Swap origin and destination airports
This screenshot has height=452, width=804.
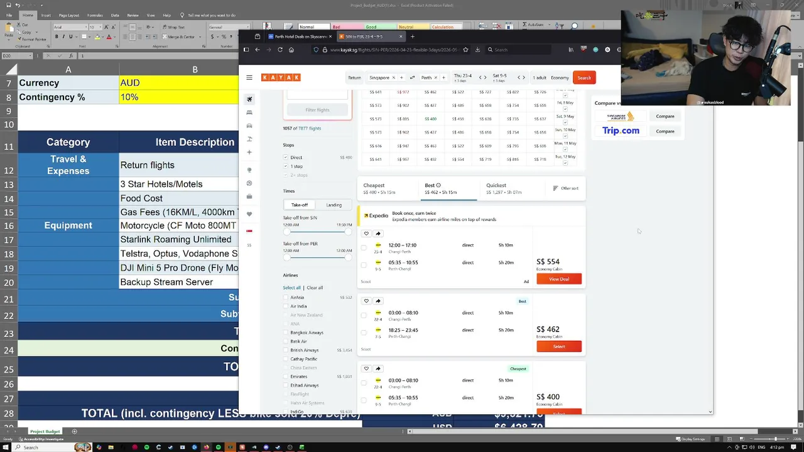412,78
